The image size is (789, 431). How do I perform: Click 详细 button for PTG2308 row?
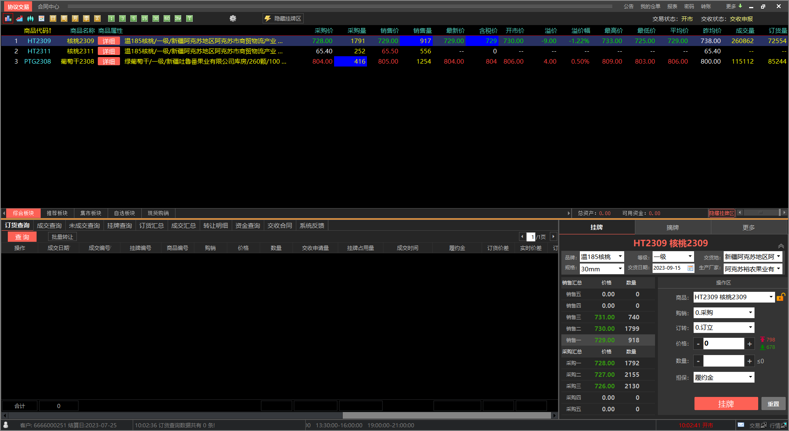coord(109,61)
